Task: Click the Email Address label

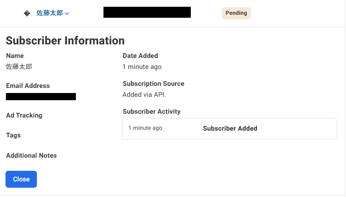Action: point(28,86)
